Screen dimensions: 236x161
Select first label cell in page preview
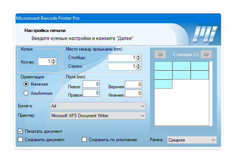(163, 66)
